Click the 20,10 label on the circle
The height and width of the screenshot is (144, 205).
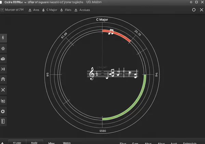[x=138, y=33]
